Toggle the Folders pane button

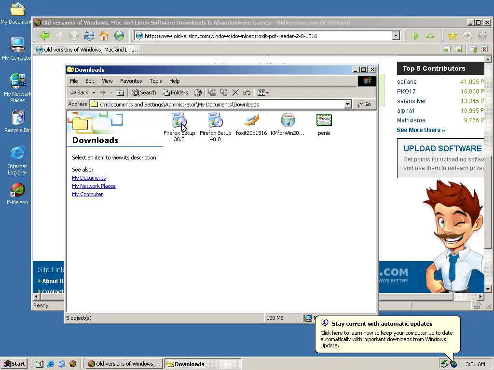click(175, 92)
